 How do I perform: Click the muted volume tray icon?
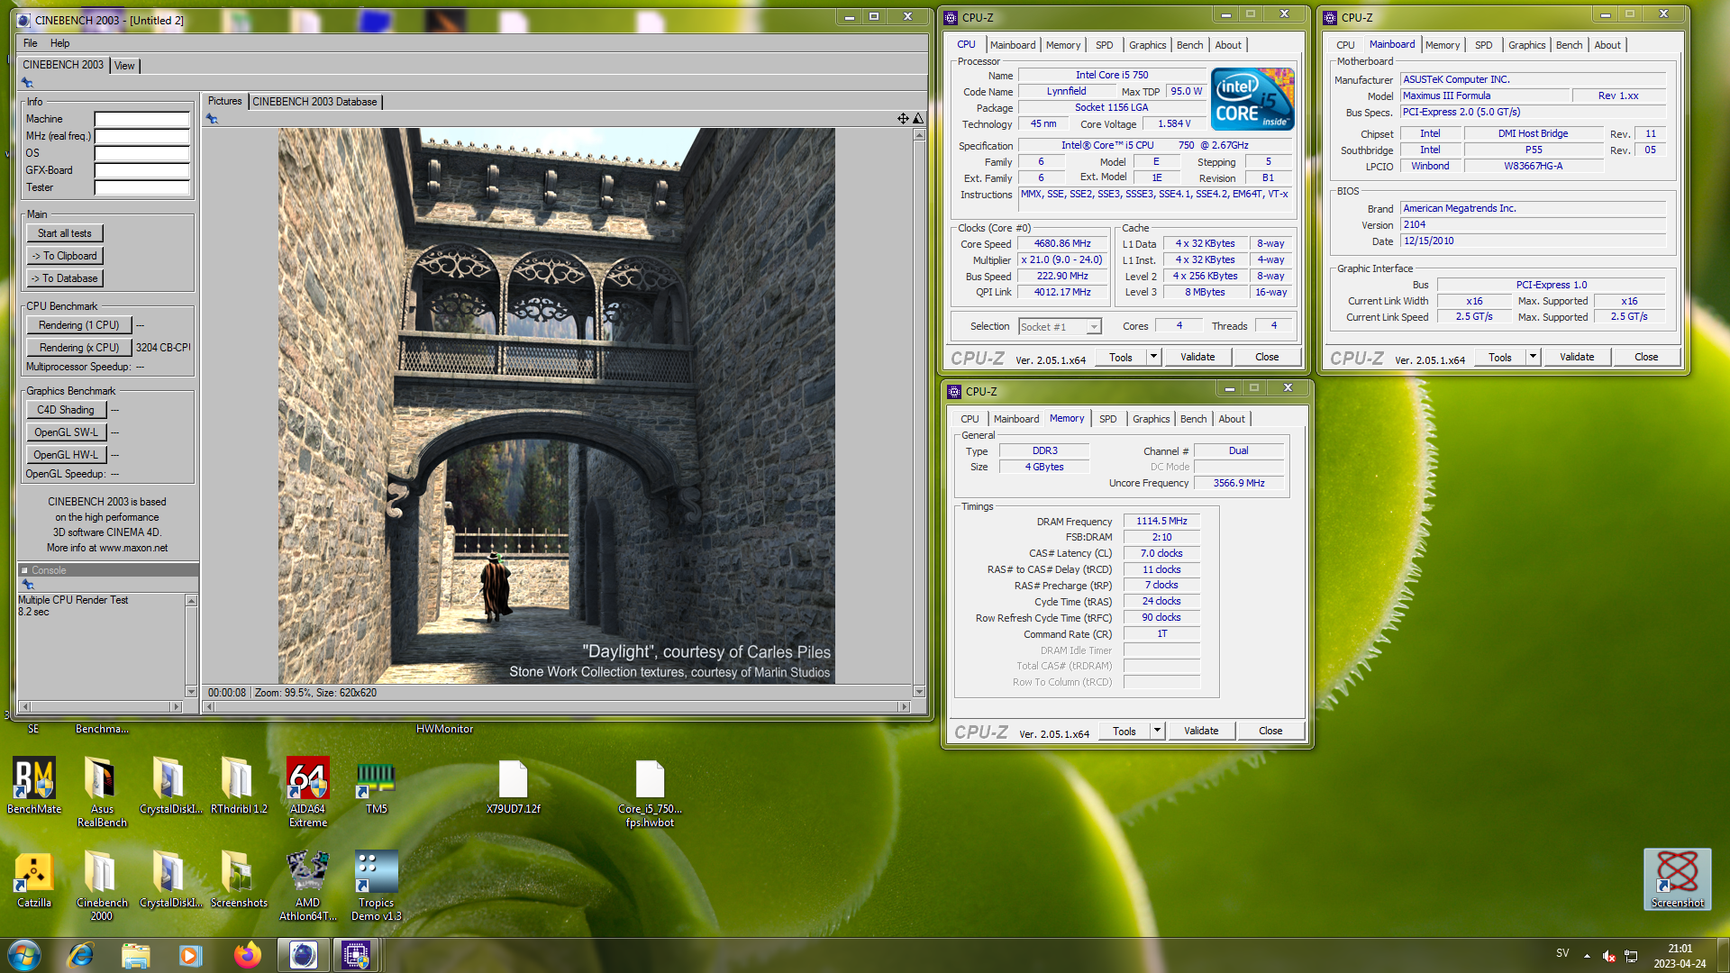(x=1608, y=956)
